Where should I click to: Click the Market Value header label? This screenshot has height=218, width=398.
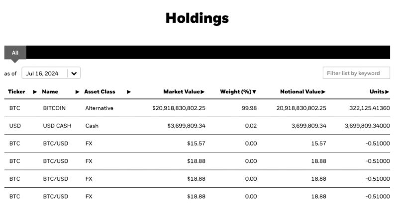[x=181, y=92]
